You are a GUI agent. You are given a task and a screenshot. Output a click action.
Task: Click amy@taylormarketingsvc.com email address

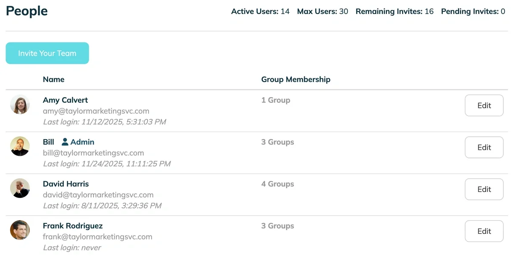coord(96,111)
